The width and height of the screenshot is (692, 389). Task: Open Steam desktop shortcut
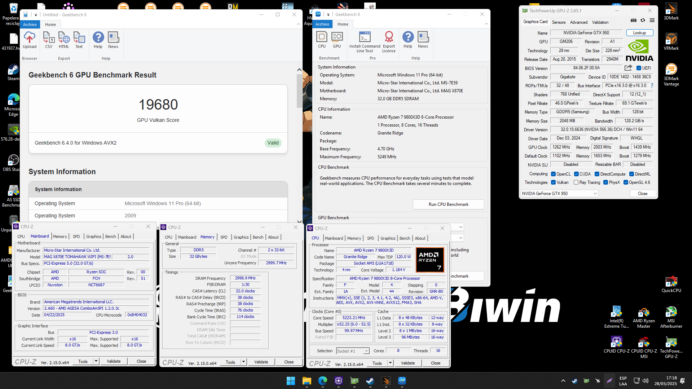[13, 72]
